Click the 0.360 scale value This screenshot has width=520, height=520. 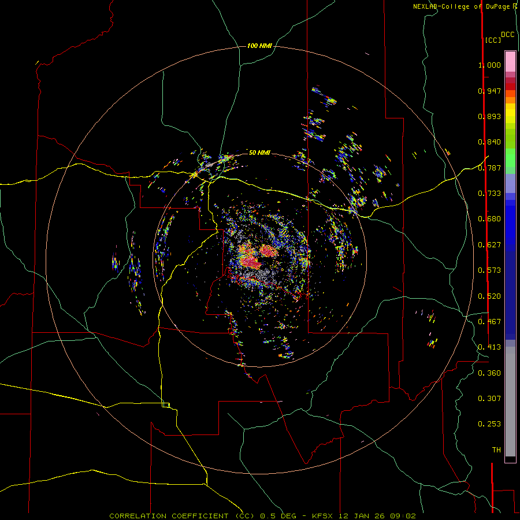pos(489,373)
